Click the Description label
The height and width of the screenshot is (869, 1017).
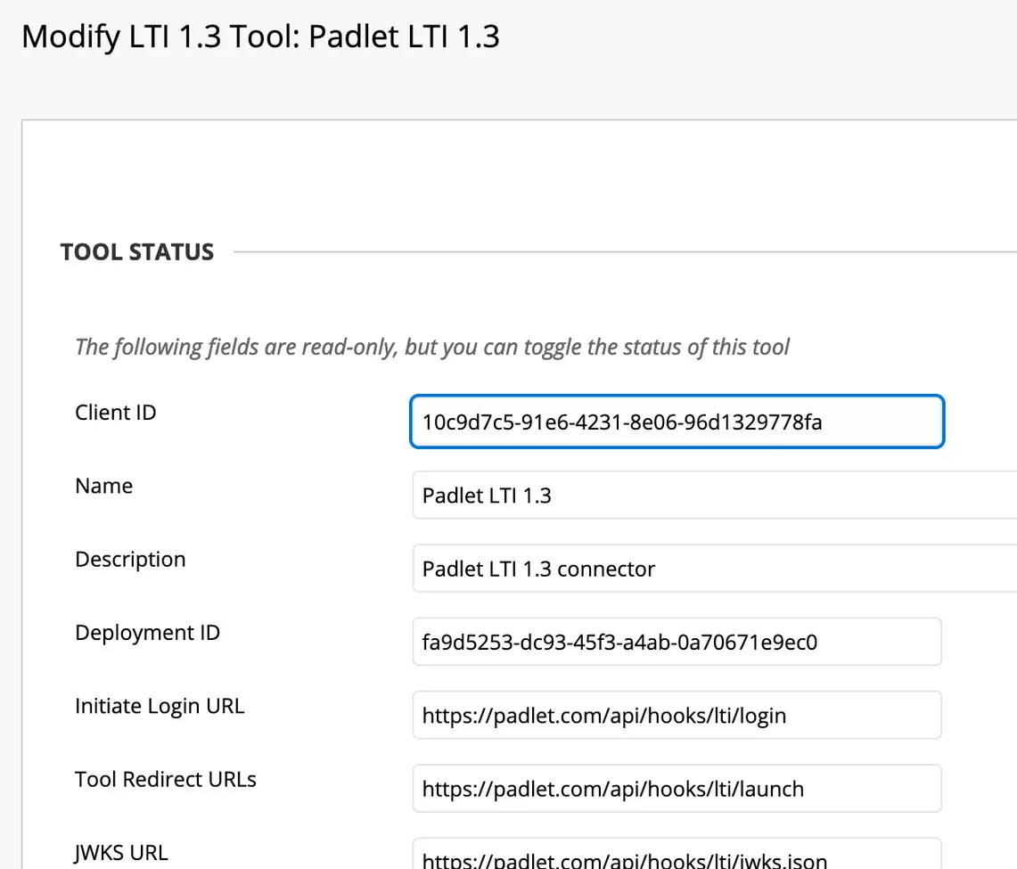[x=130, y=560]
